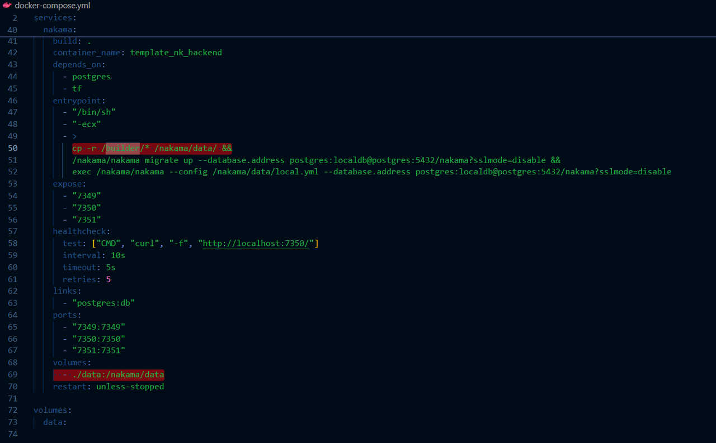Click the "build" key on line 41
The height and width of the screenshot is (443, 716).
pos(65,41)
